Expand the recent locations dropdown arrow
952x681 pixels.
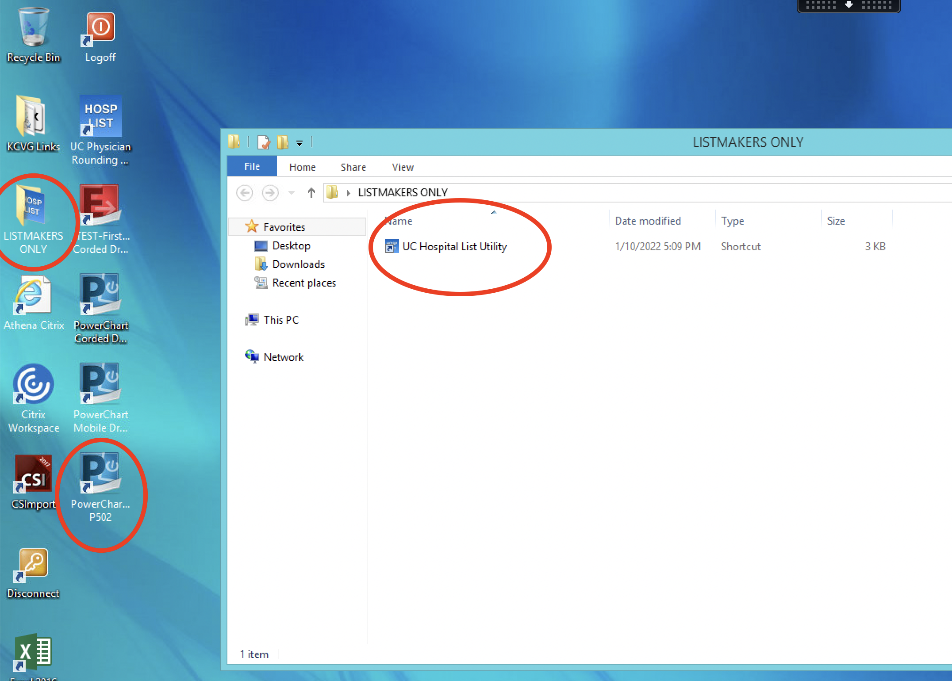click(292, 192)
